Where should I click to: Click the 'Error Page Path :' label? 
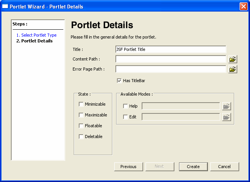pyautogui.click(x=88, y=69)
